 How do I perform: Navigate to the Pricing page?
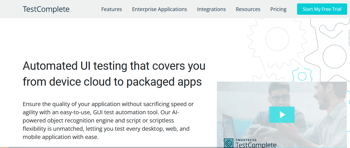click(x=278, y=9)
